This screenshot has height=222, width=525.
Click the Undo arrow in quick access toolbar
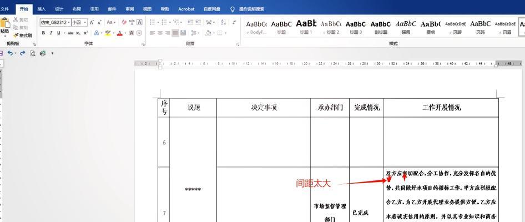tap(10, 53)
